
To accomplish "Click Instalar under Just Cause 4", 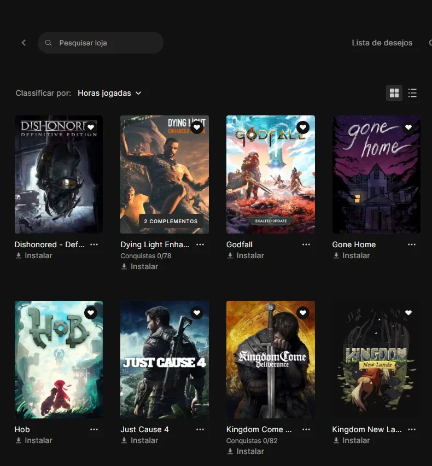I will coord(139,440).
